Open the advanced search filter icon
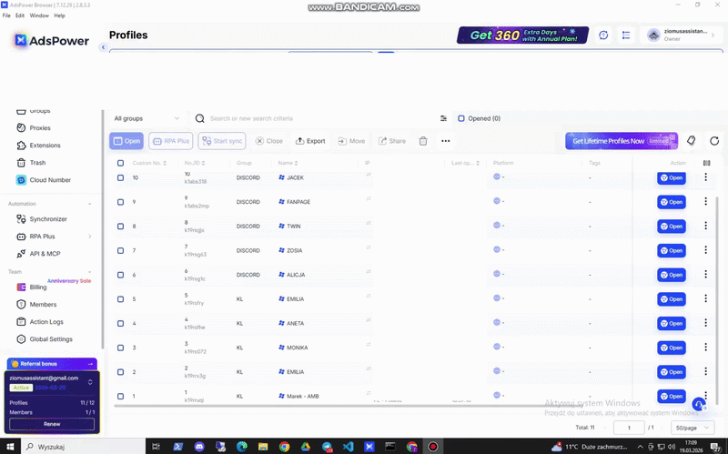Viewport: 728px width, 454px height. [x=443, y=118]
